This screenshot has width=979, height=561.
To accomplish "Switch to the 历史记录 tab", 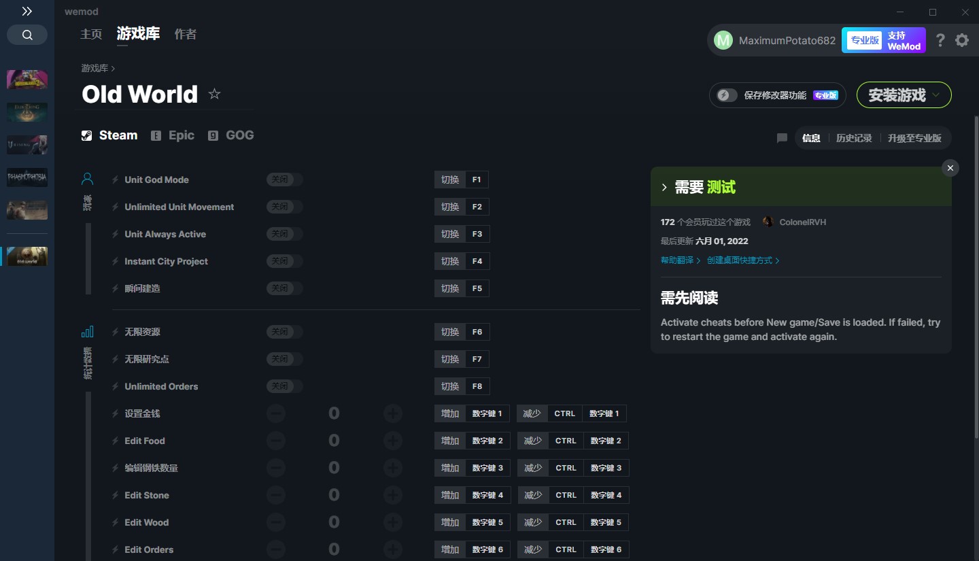I will [854, 138].
